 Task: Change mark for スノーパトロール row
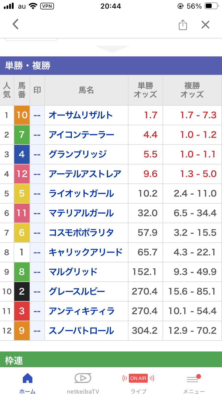tap(37, 331)
